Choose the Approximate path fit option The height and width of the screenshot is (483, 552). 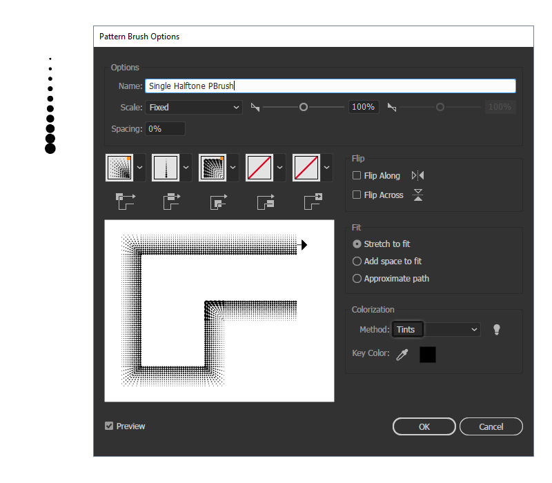[x=357, y=279]
